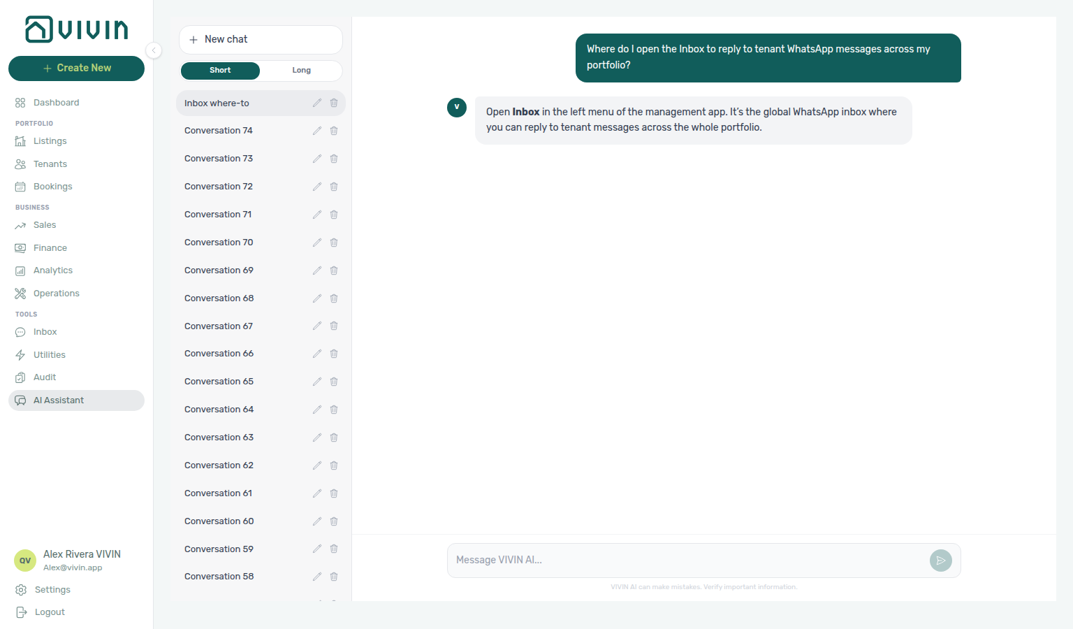1073x629 pixels.
Task: Select AI Assistant in the sidebar
Action: (x=76, y=400)
